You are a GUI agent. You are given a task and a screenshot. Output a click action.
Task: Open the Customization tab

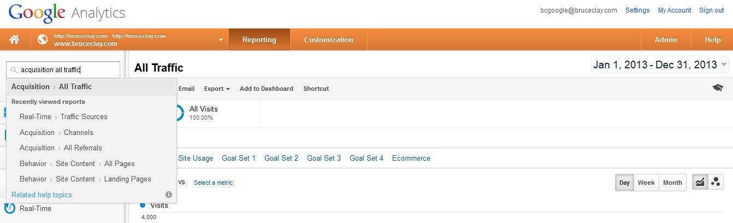click(328, 39)
